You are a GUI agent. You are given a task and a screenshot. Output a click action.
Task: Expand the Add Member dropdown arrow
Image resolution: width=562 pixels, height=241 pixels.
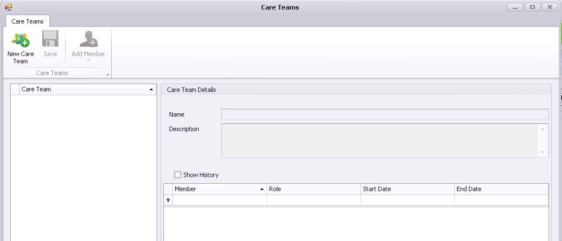click(x=88, y=61)
